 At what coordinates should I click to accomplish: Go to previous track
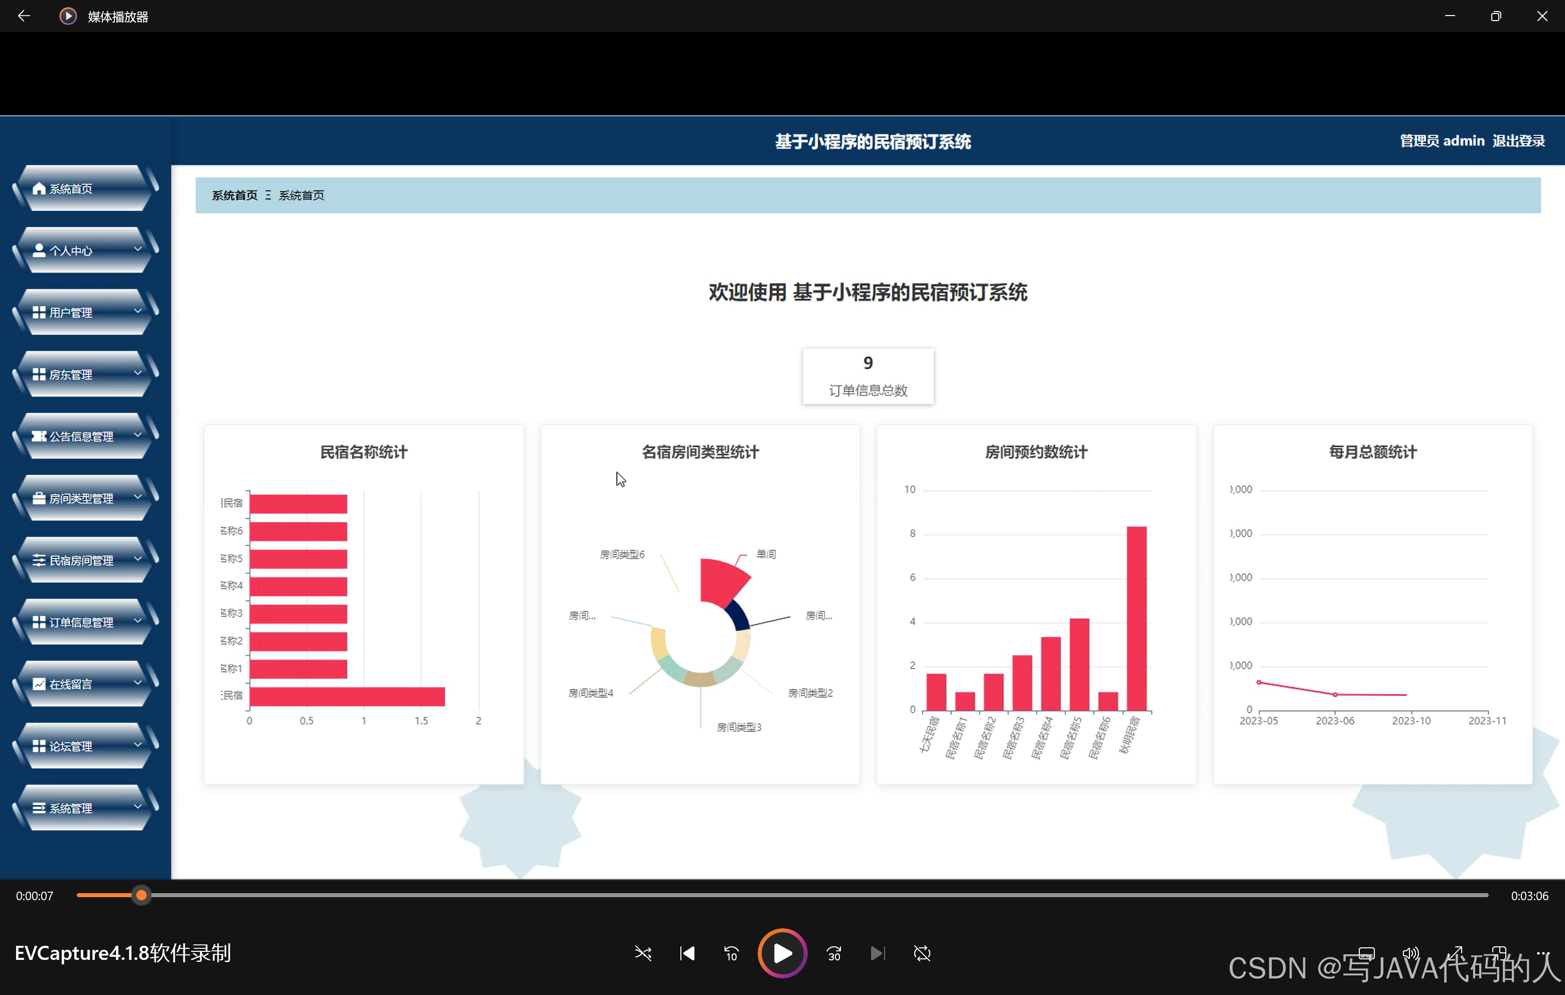click(x=687, y=953)
